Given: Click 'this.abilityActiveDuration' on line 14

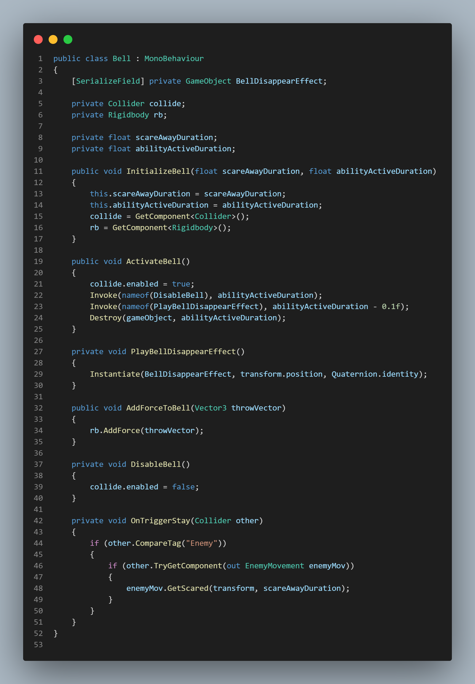Looking at the screenshot, I should (149, 205).
